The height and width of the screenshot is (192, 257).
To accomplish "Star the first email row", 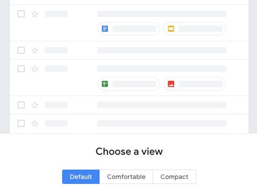I will coord(35,14).
